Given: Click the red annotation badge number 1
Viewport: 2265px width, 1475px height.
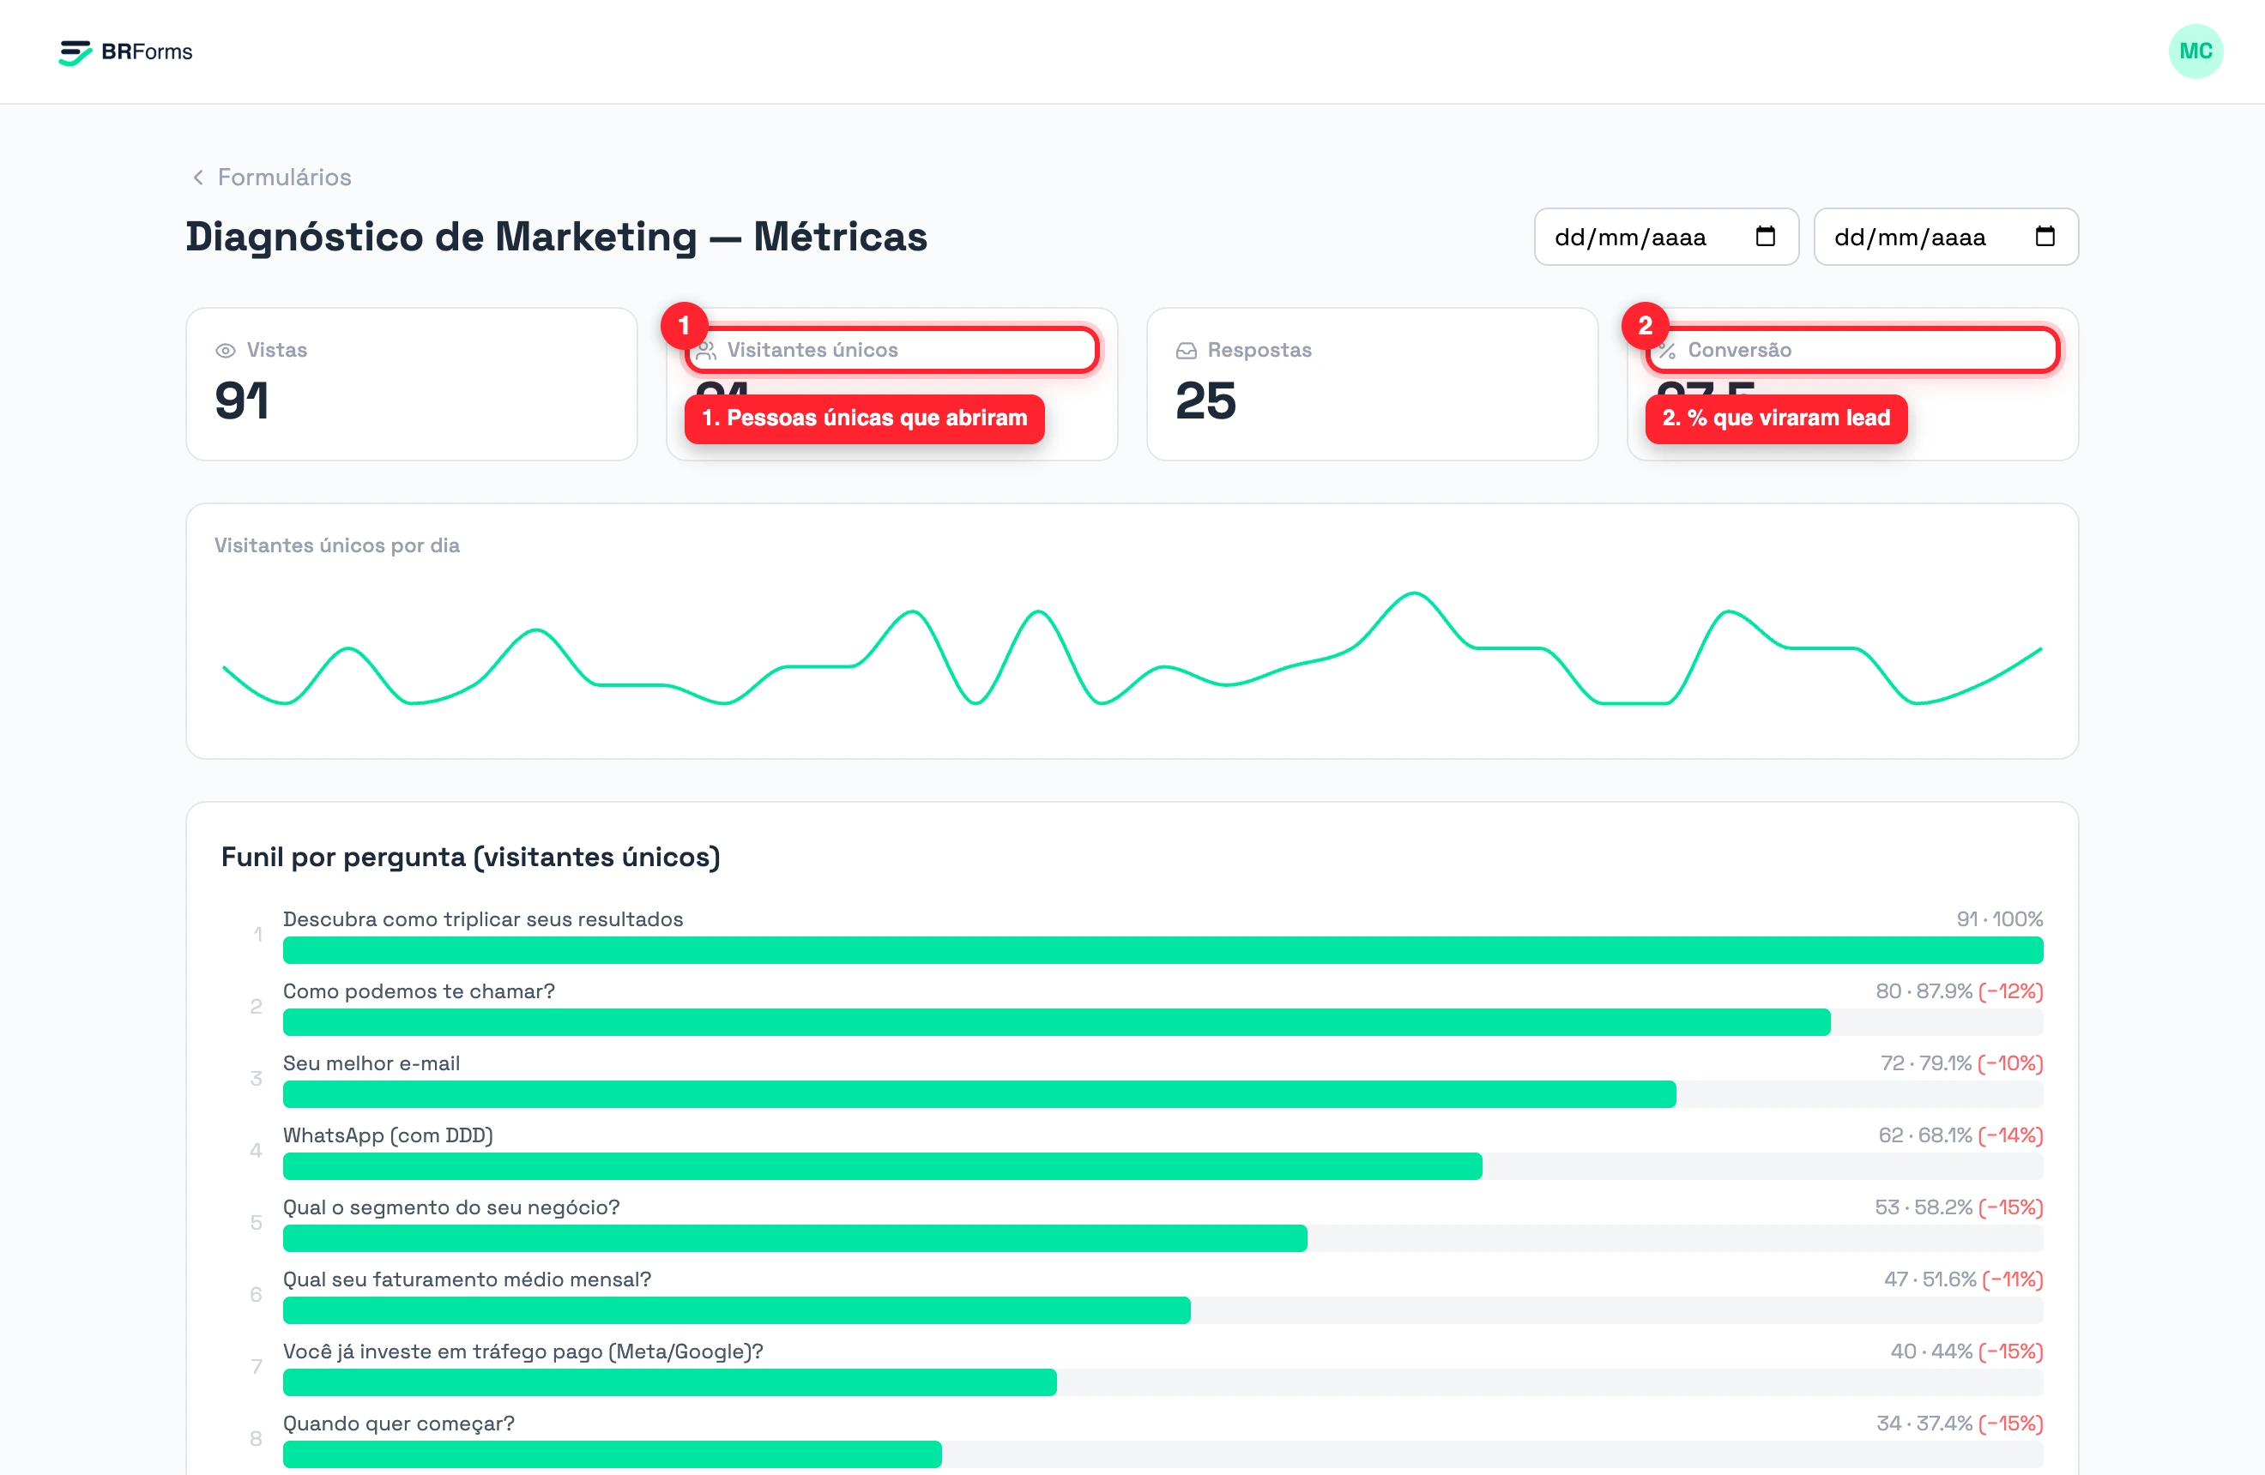Looking at the screenshot, I should pyautogui.click(x=683, y=325).
